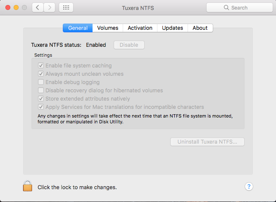Viewport: 276px width, 202px height.
Task: Toggle Always mount unclean volumes checkbox
Action: point(41,74)
